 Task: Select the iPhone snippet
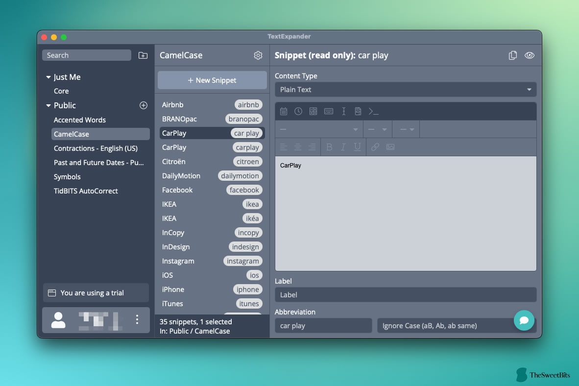pos(212,289)
